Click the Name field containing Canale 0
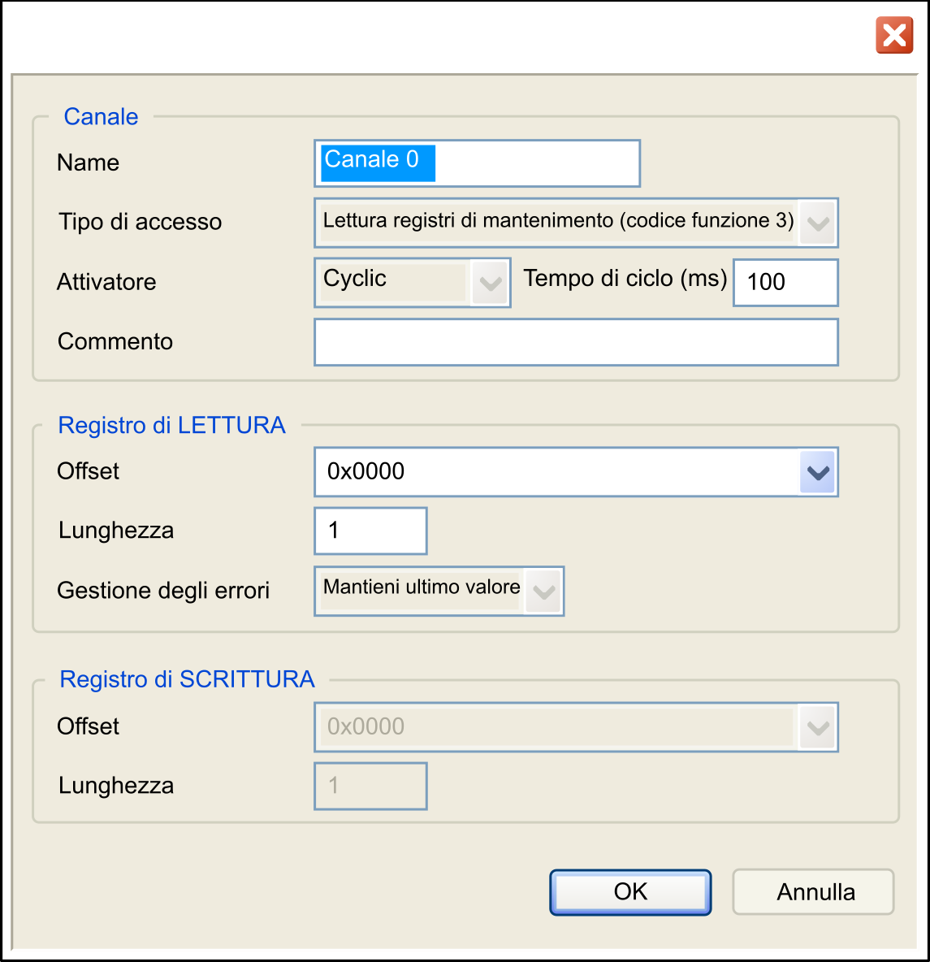930x962 pixels. point(478,163)
